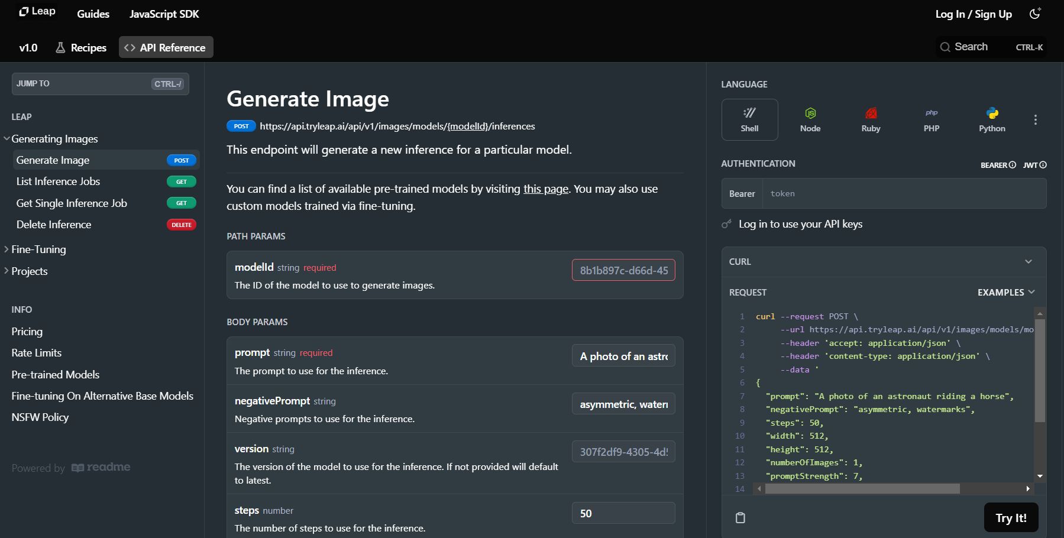Open the pre-trained models 'this page' link
This screenshot has width=1064, height=538.
point(545,189)
